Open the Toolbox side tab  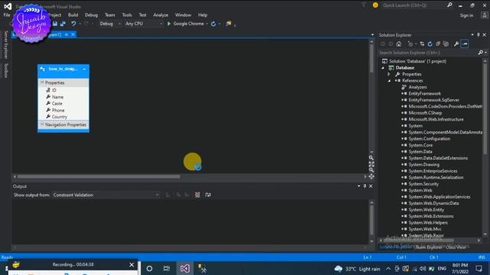5,70
